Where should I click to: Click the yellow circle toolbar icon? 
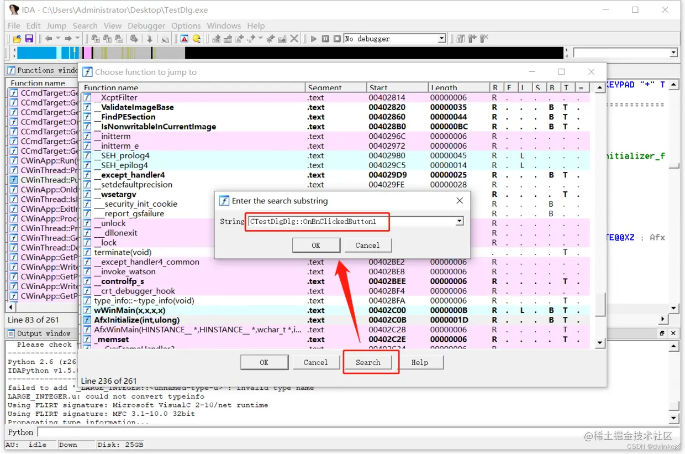pos(197,39)
